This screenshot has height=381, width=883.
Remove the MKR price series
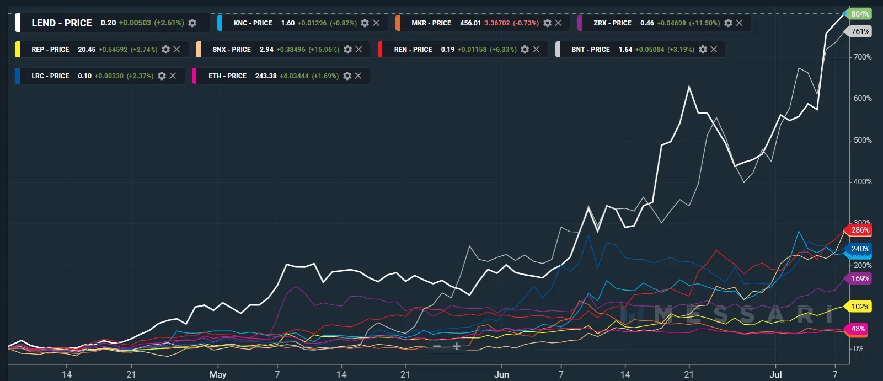click(x=558, y=23)
